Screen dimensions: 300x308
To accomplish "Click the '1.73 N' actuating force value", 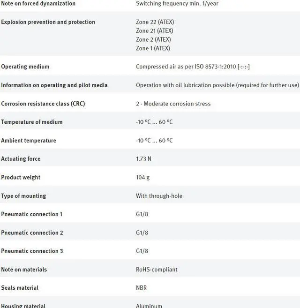I will (143, 159).
